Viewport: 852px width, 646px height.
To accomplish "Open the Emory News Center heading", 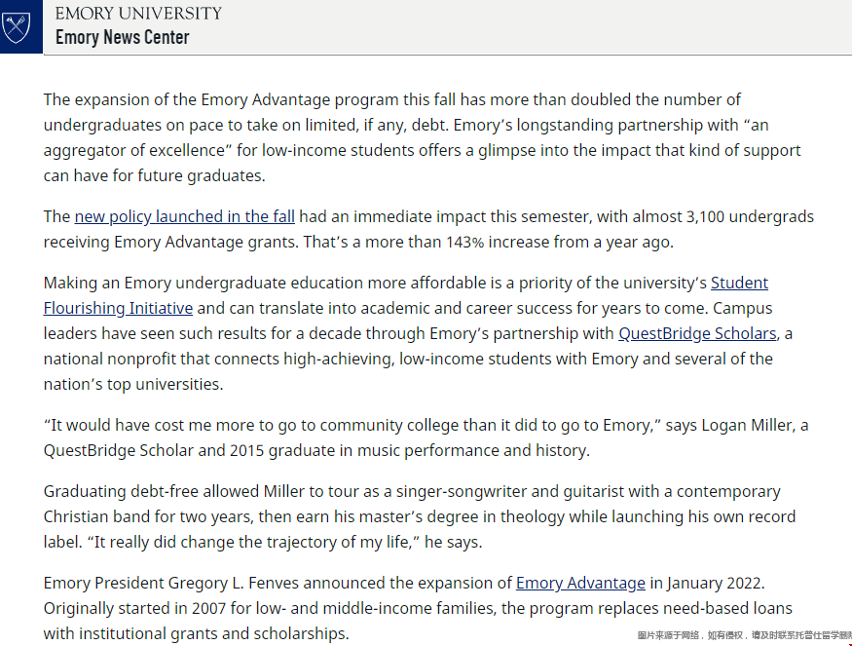I will point(122,37).
